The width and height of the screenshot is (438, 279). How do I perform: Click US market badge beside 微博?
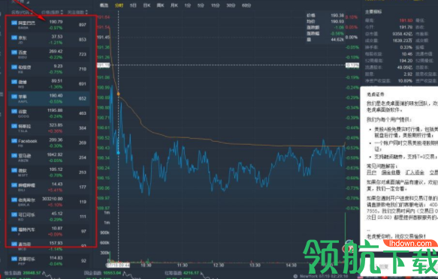coord(14,82)
